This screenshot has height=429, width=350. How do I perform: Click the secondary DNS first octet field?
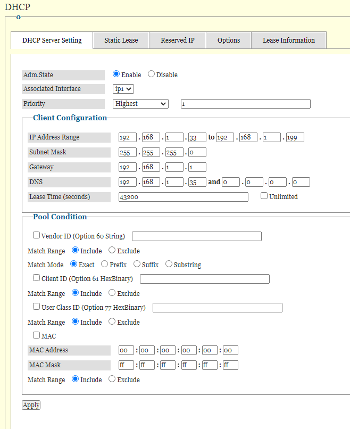tap(231, 182)
